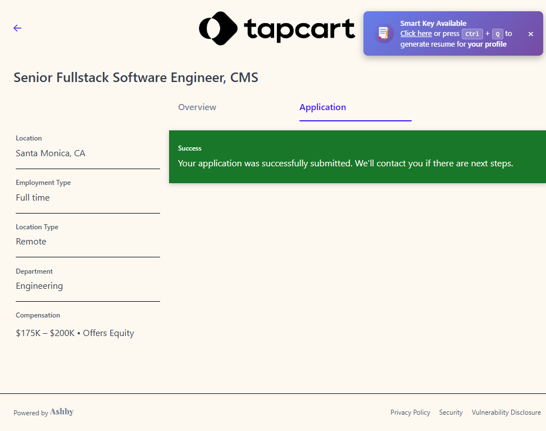Click the Smart Key resume icon
This screenshot has height=431, width=546.
click(384, 34)
